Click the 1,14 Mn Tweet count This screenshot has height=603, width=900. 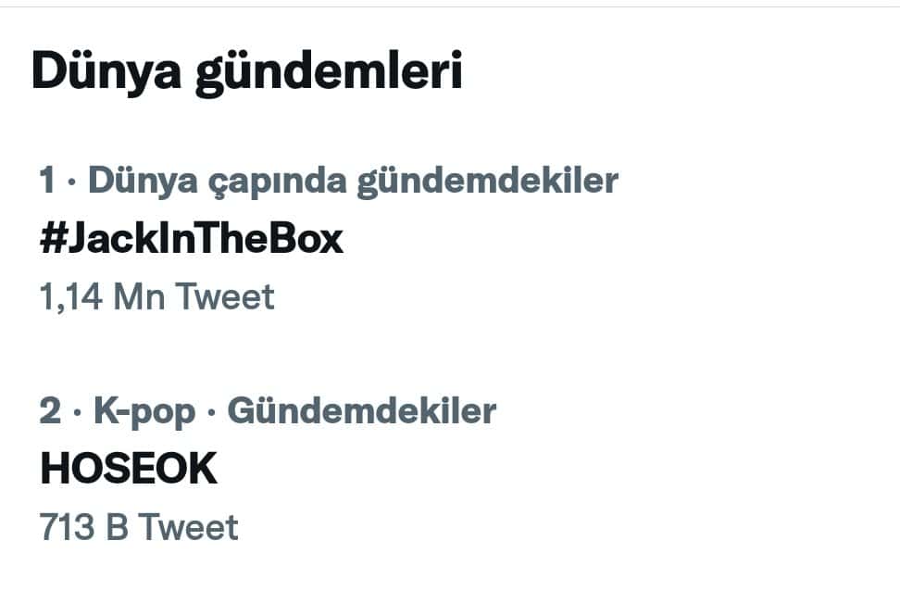(x=157, y=297)
